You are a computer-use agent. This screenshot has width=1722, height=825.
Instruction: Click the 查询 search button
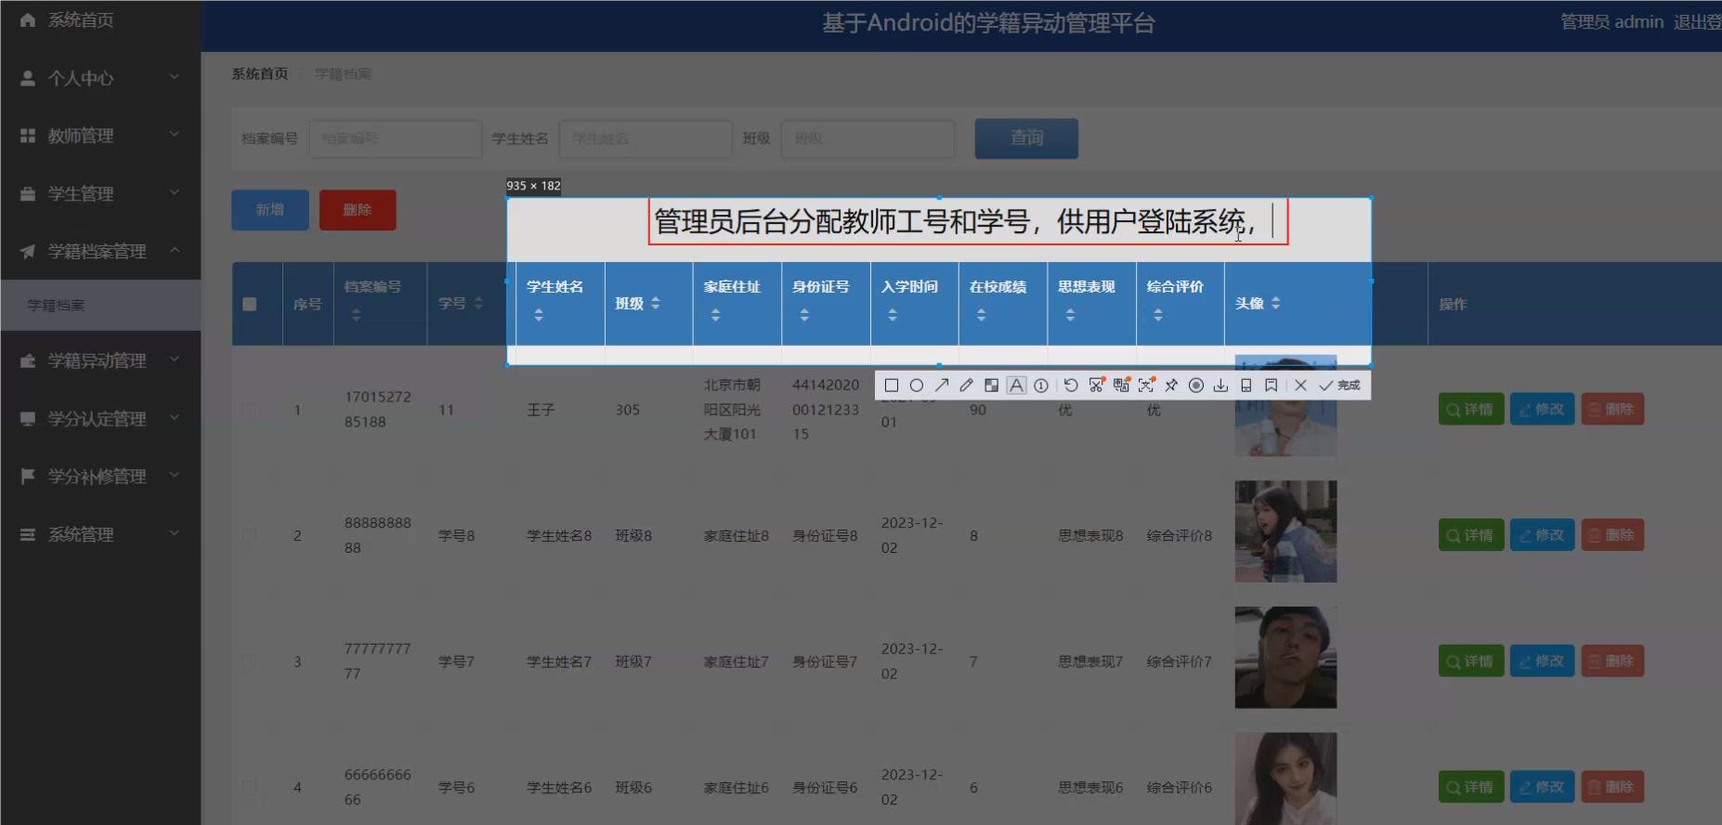click(1026, 138)
